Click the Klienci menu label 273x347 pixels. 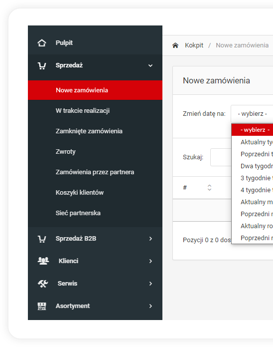click(68, 261)
